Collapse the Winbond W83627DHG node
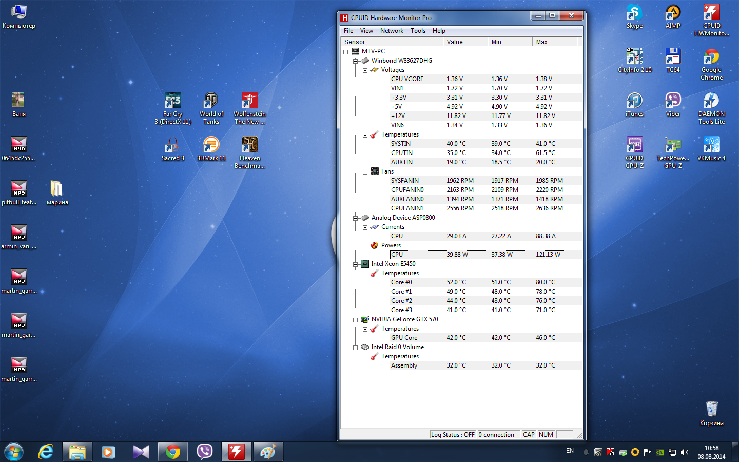Viewport: 739px width, 462px height. (x=355, y=61)
